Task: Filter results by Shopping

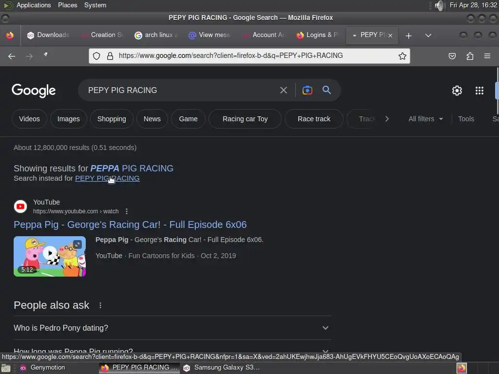Action: pos(112,119)
